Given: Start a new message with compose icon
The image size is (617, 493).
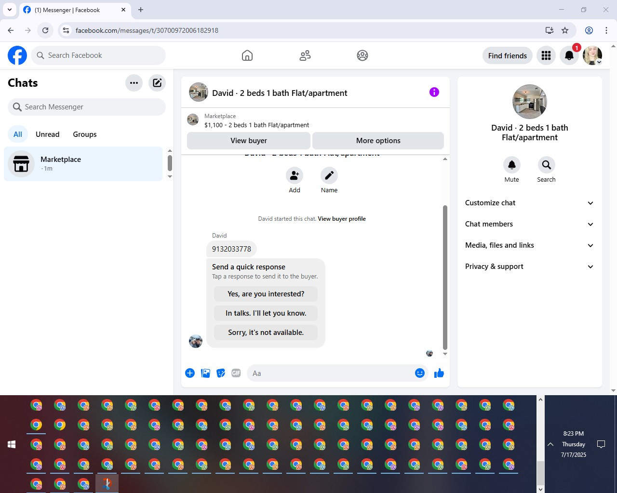Looking at the screenshot, I should (157, 83).
